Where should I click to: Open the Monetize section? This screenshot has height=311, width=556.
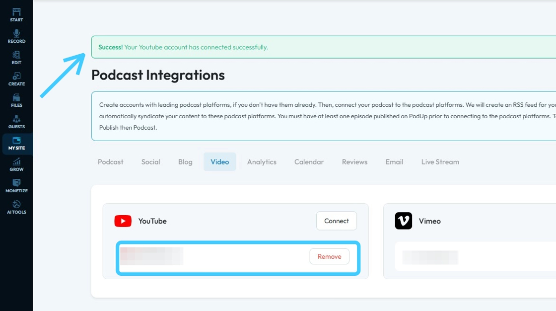[16, 185]
